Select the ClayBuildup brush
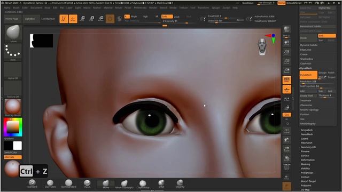342x192 pixels. pos(143,184)
